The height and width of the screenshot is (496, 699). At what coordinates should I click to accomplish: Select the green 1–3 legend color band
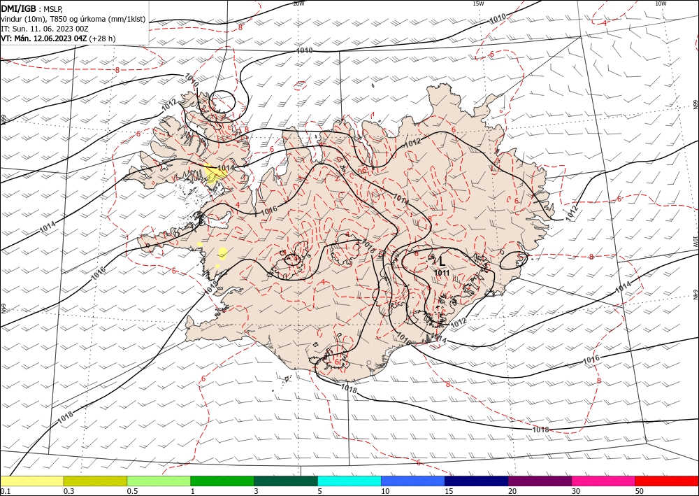222,481
